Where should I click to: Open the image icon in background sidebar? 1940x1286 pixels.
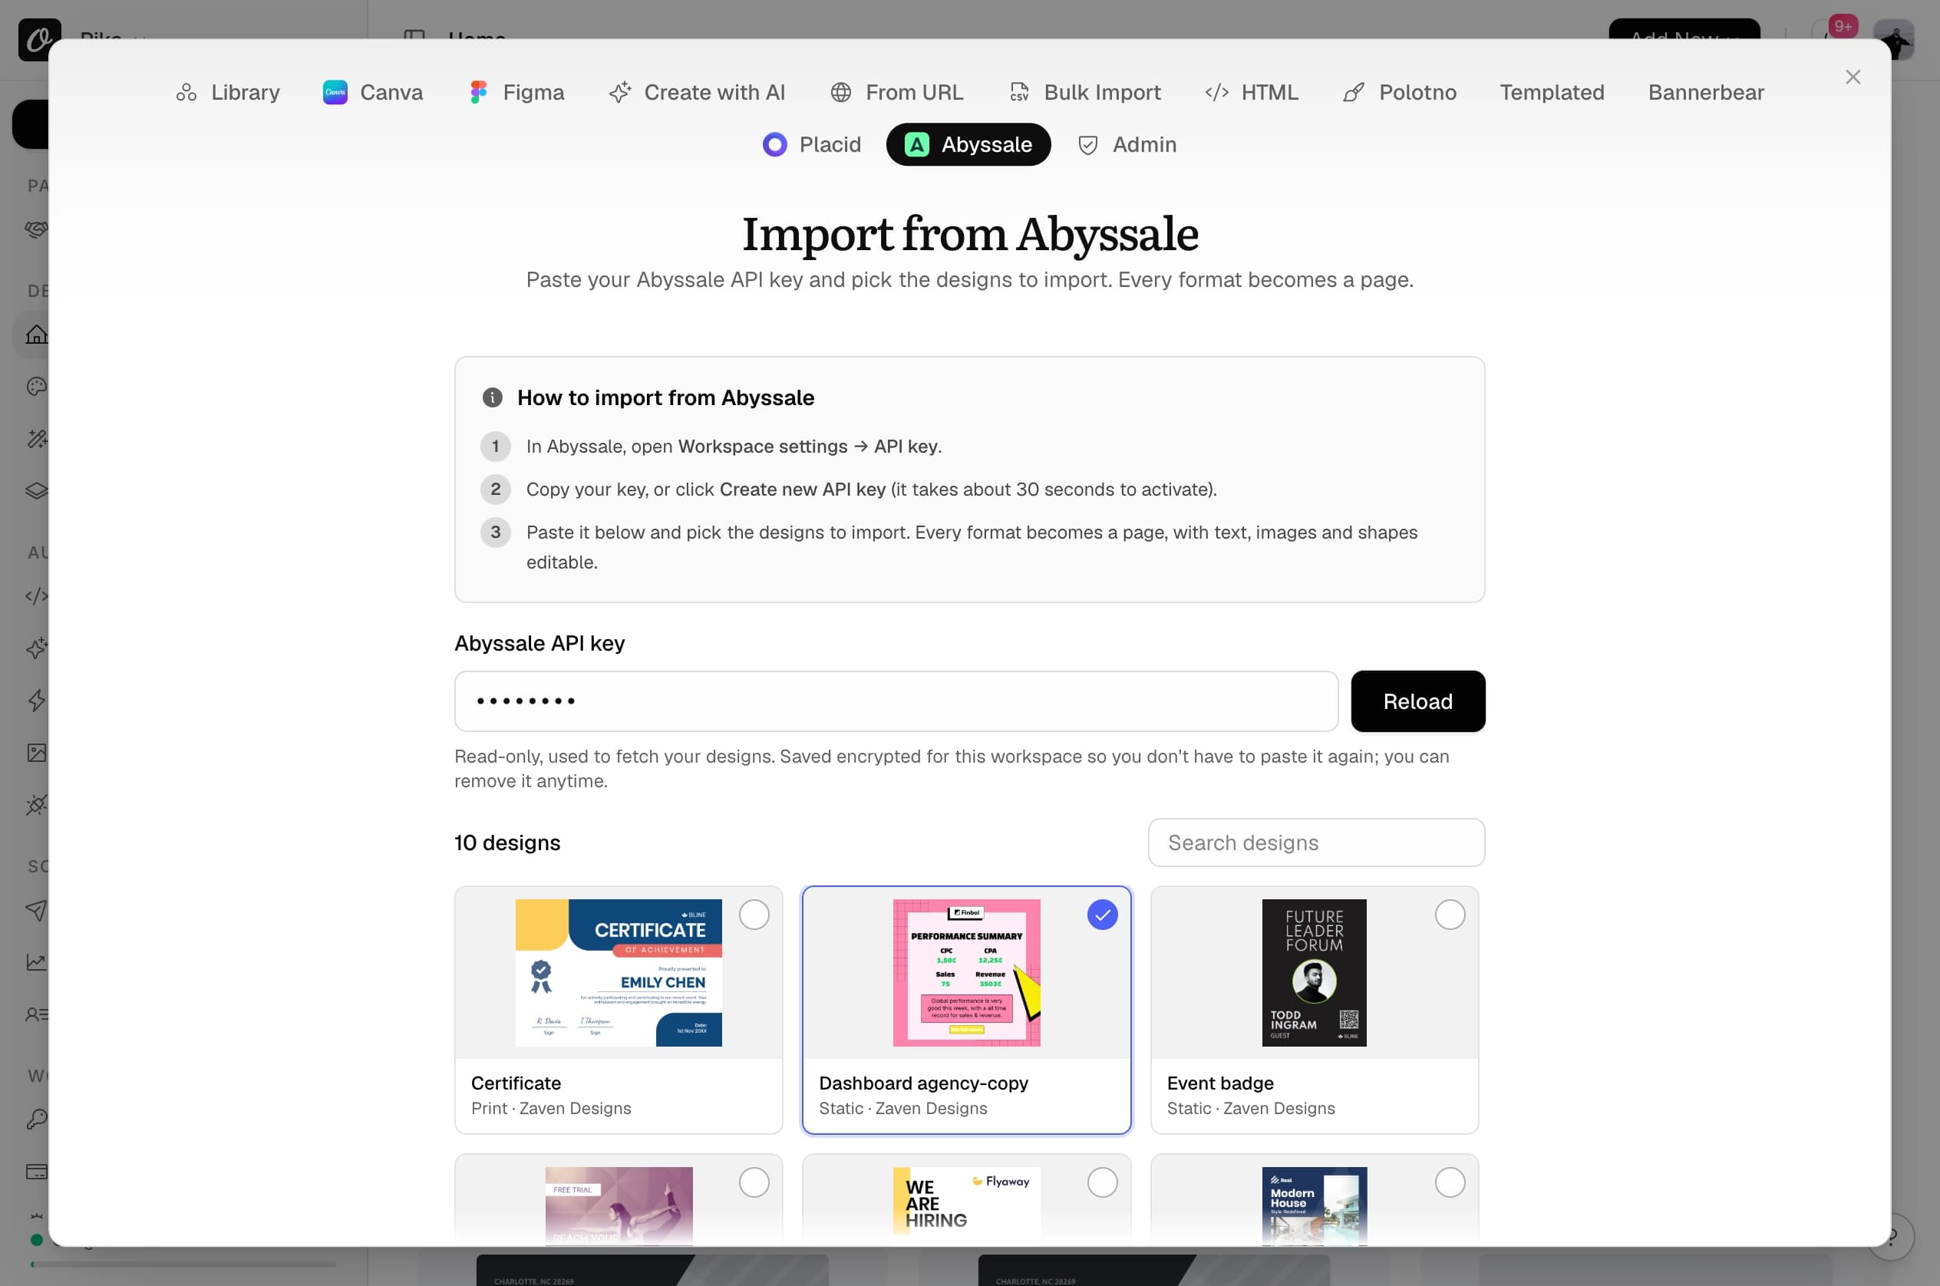click(x=36, y=753)
